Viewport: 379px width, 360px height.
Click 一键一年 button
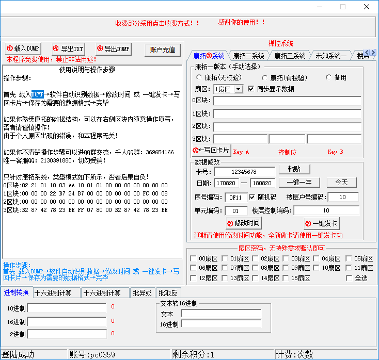[299, 183]
